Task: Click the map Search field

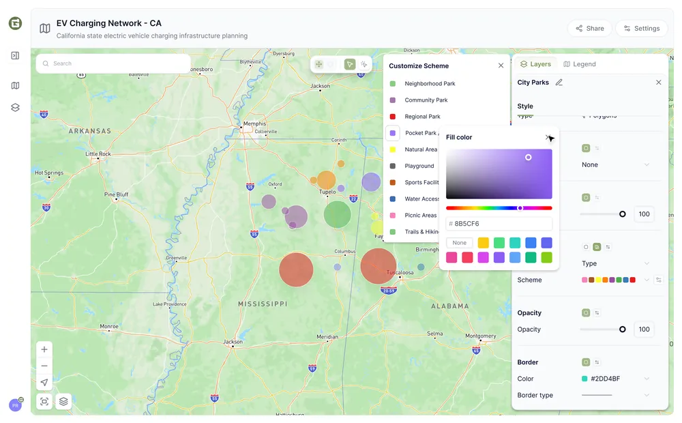Action: 113,63
